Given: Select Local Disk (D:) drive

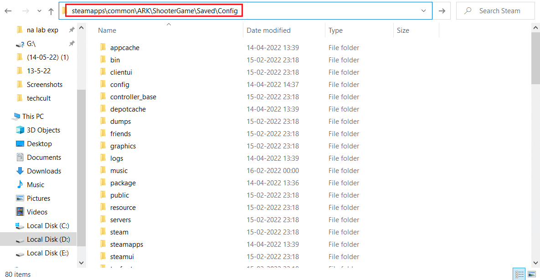Looking at the screenshot, I should point(48,239).
